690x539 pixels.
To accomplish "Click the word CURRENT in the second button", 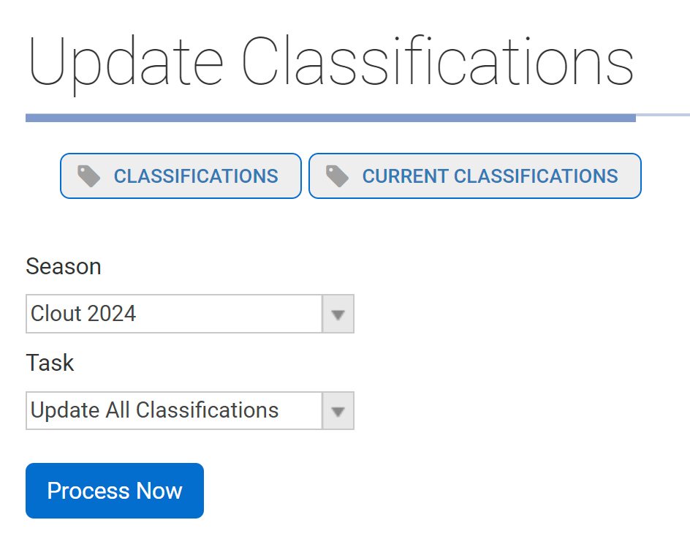I will coord(405,176).
